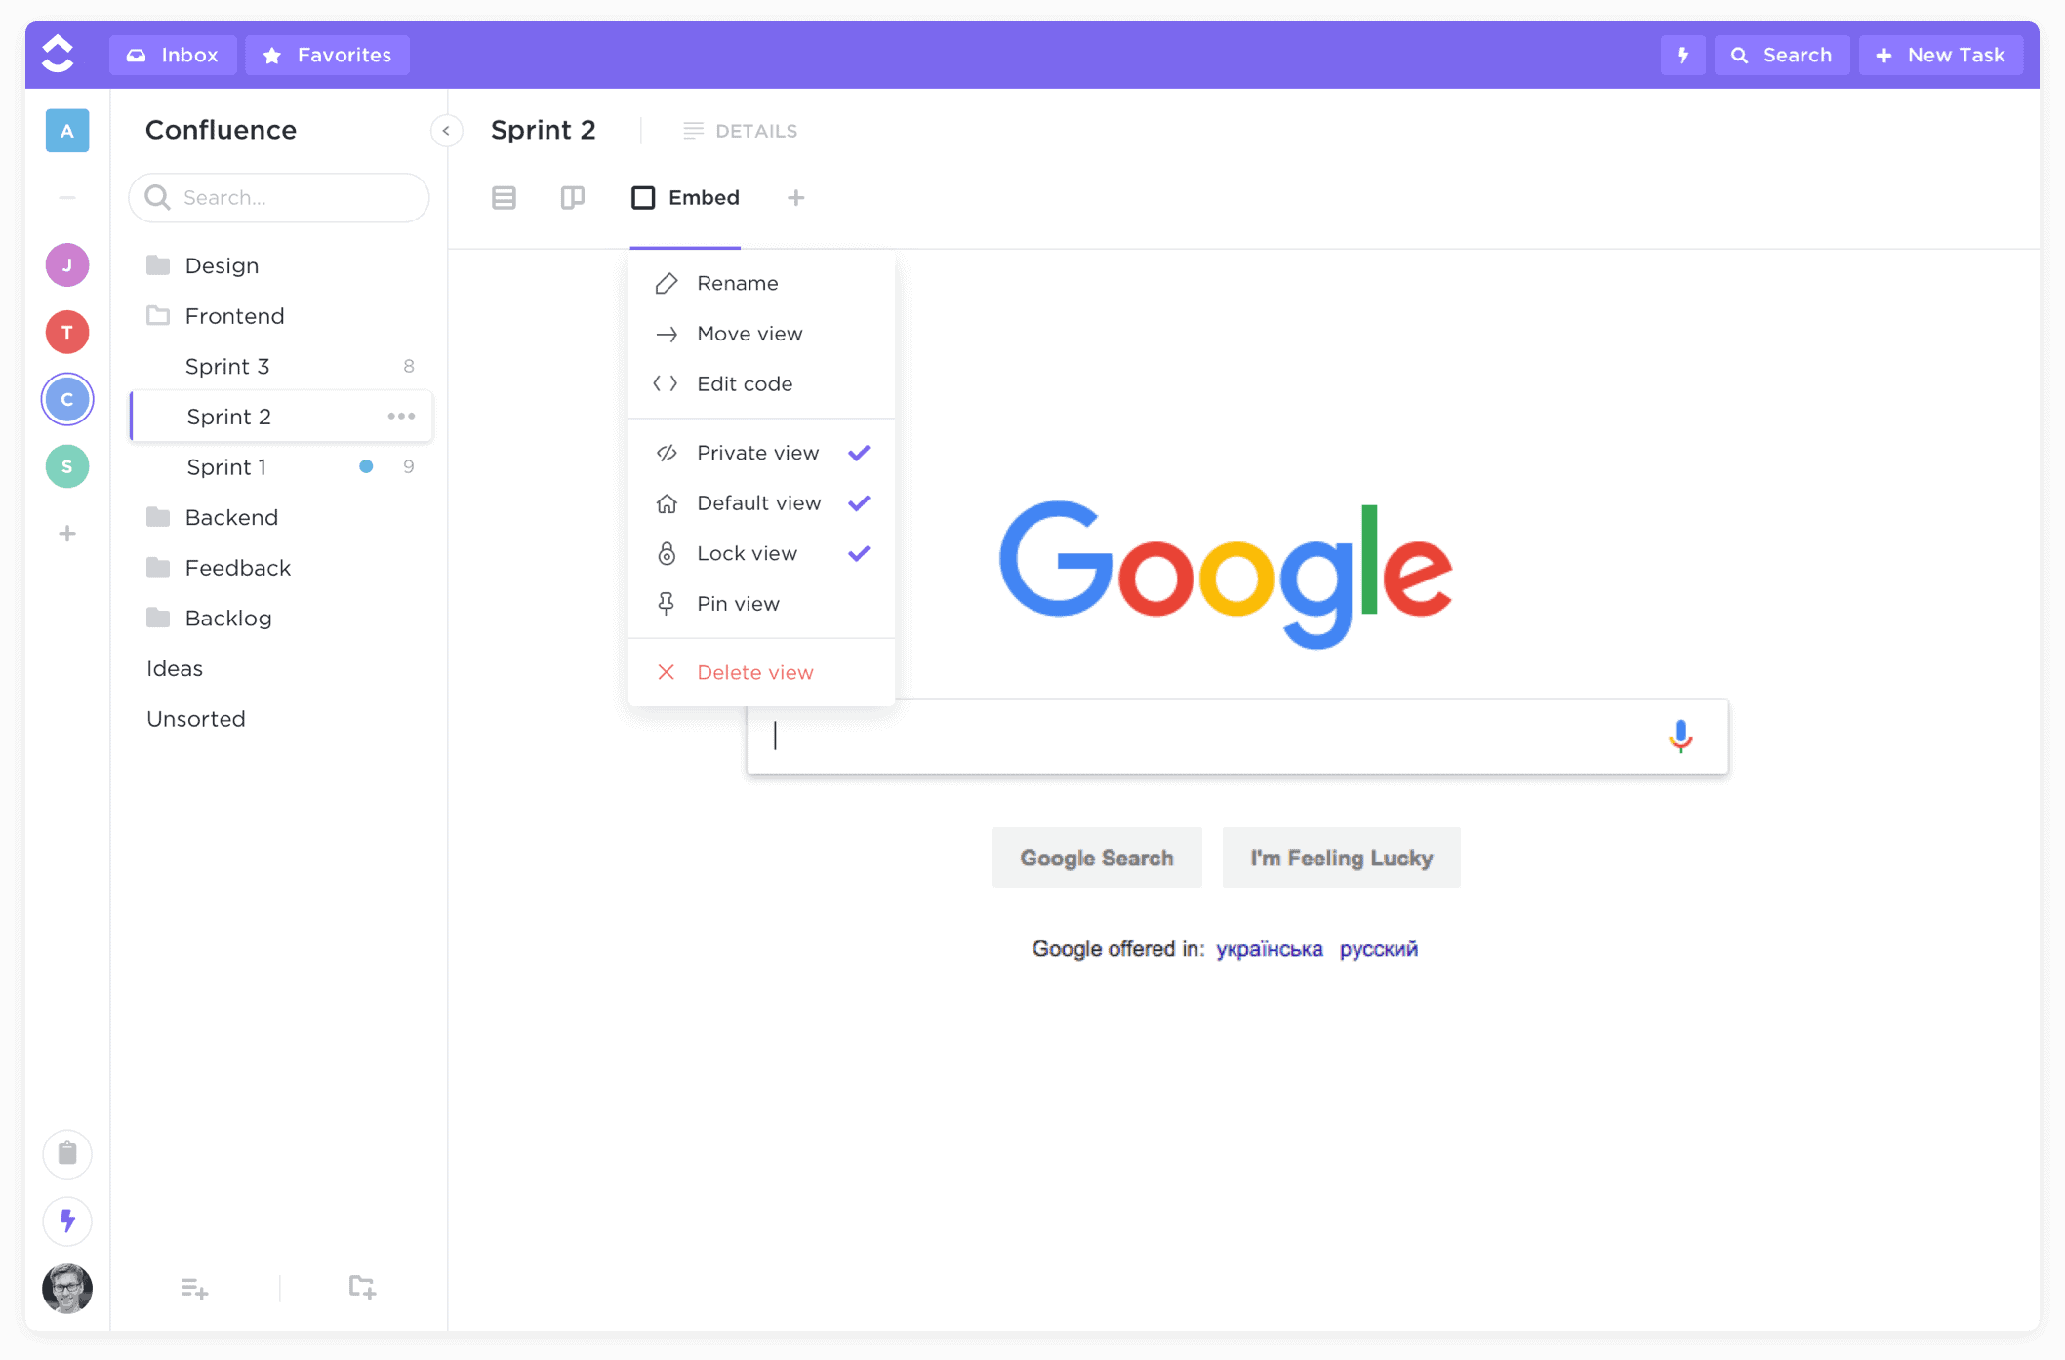
Task: Open the New Task button
Action: (1940, 55)
